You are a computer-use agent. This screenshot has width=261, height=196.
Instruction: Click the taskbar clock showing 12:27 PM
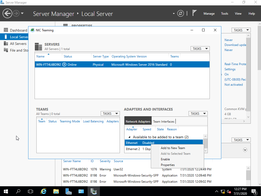240,191
